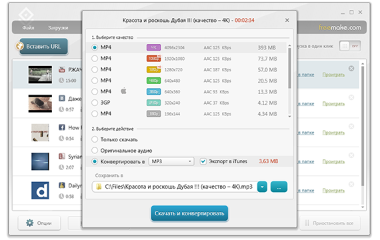
Task: Click the Dailymotion source icon of fifth download
Action: tap(62, 185)
